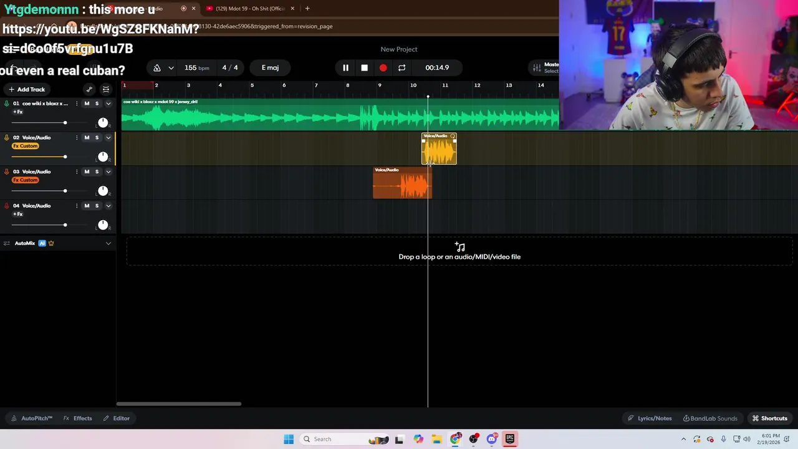Viewport: 798px width, 449px height.
Task: Edit the 155 bpm tempo field
Action: [196, 67]
